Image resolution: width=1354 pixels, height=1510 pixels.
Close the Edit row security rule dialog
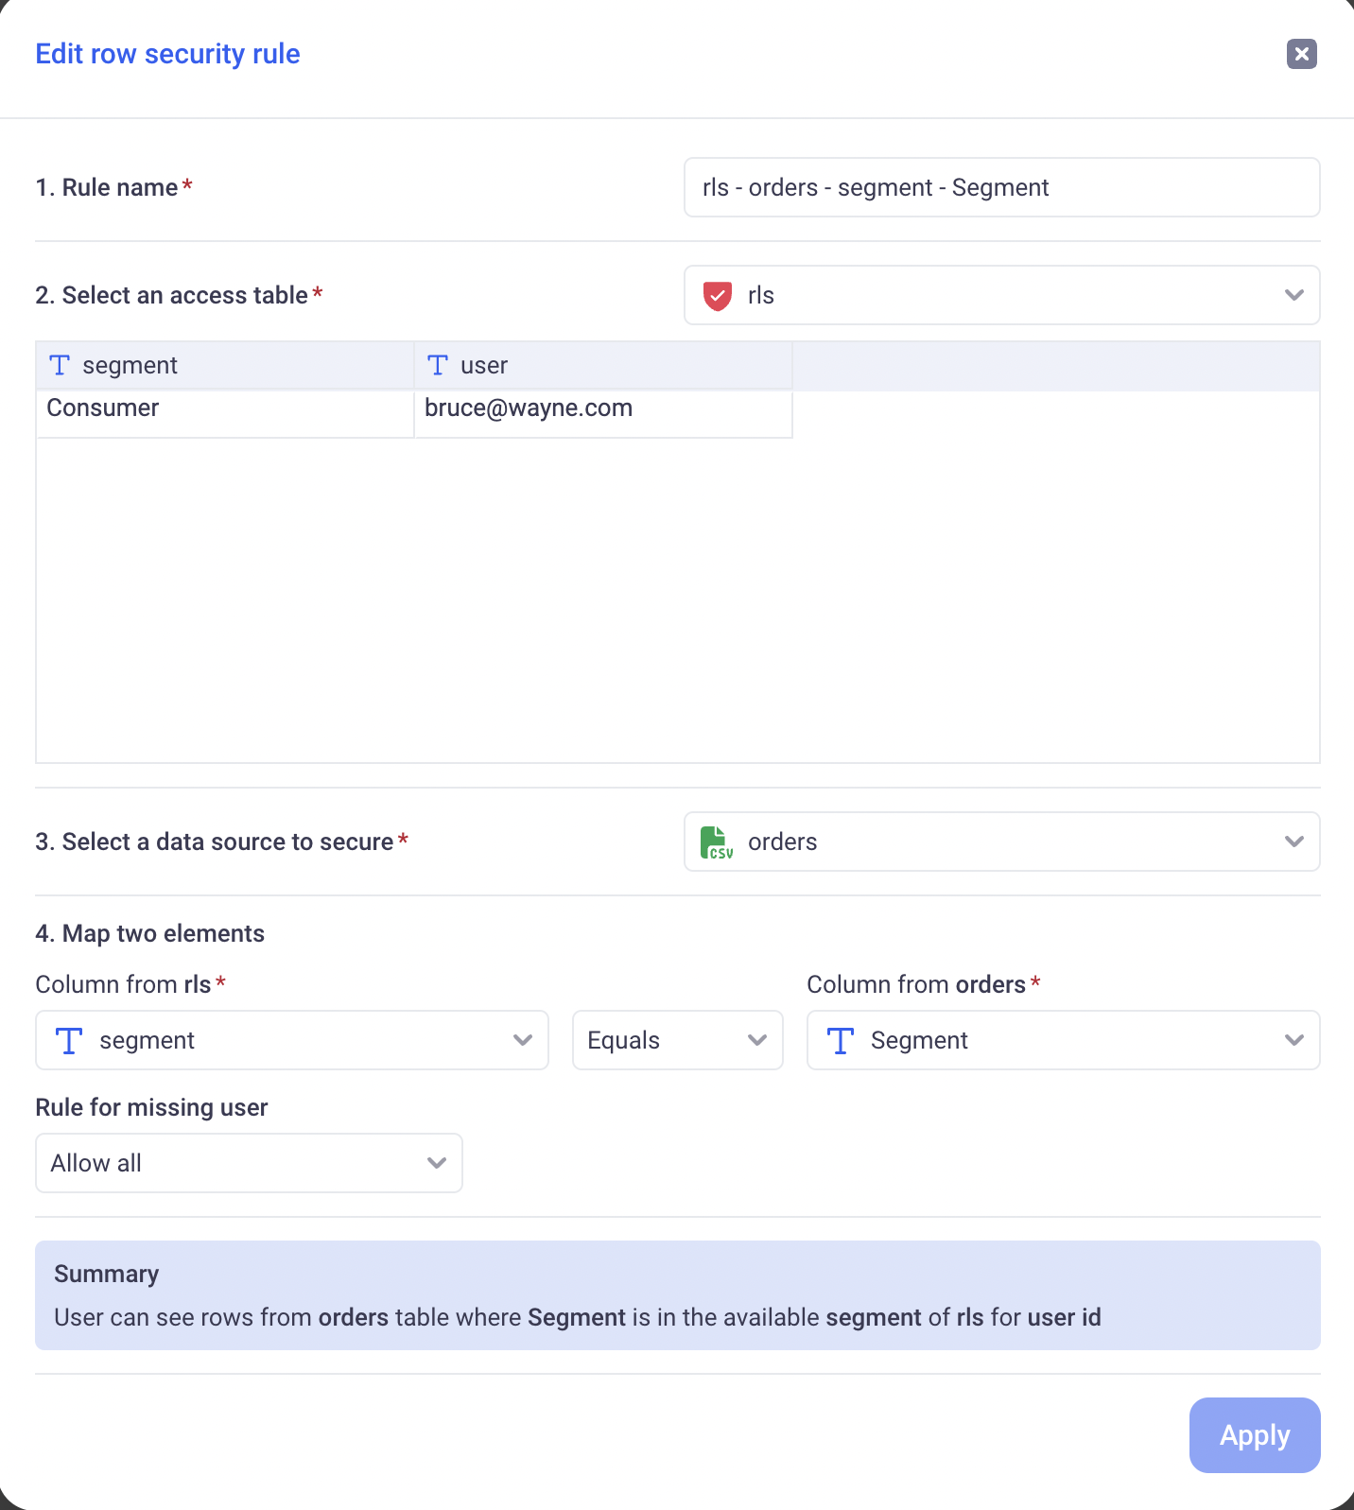pos(1301,54)
